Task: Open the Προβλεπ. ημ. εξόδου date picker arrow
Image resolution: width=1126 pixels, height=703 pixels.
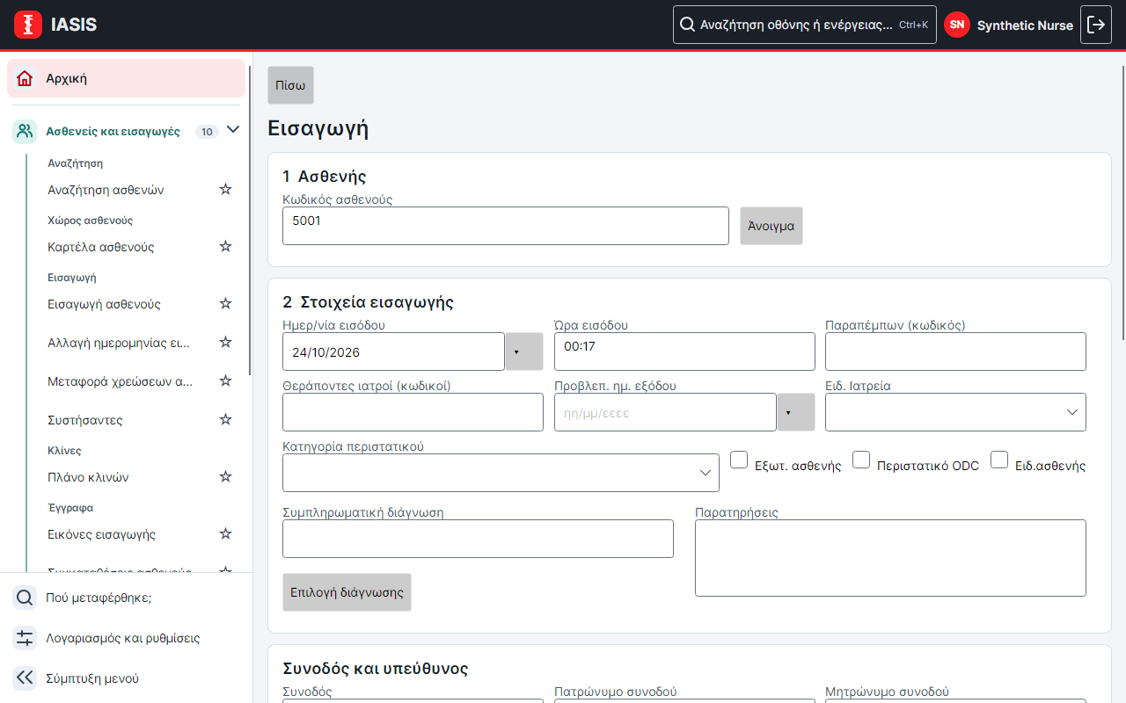Action: coord(796,412)
